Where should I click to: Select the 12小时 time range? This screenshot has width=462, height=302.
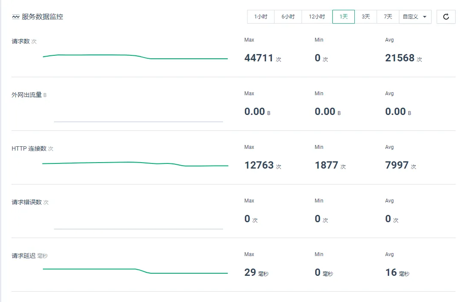[x=317, y=17]
